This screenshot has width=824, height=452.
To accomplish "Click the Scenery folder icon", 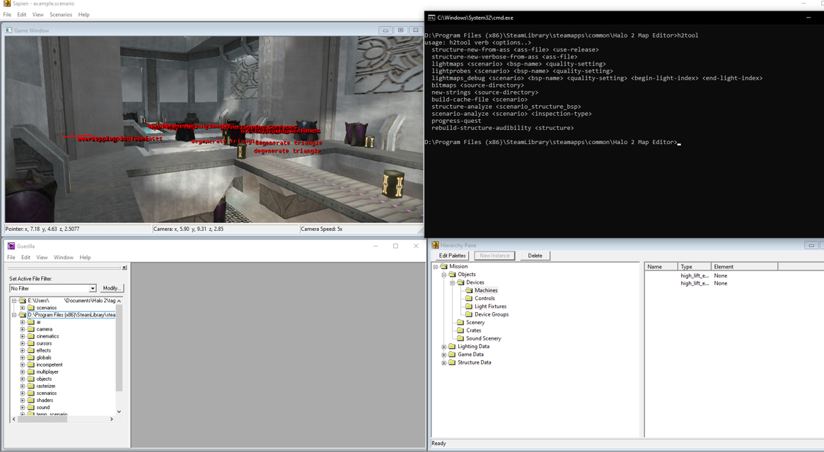I will click(461, 322).
